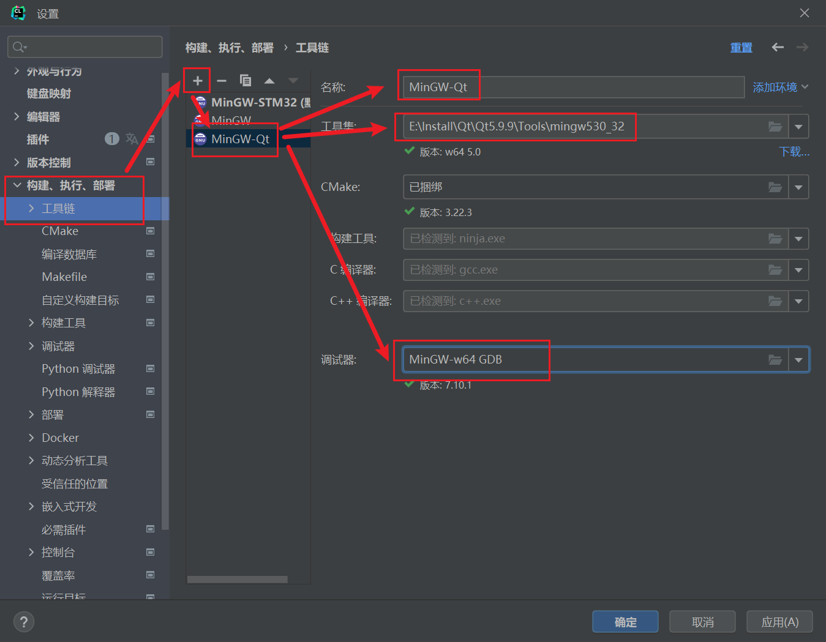Expand 编辑器 tree node

(x=17, y=116)
